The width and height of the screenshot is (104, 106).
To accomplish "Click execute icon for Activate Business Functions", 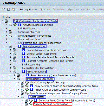I will click(x=15, y=25).
